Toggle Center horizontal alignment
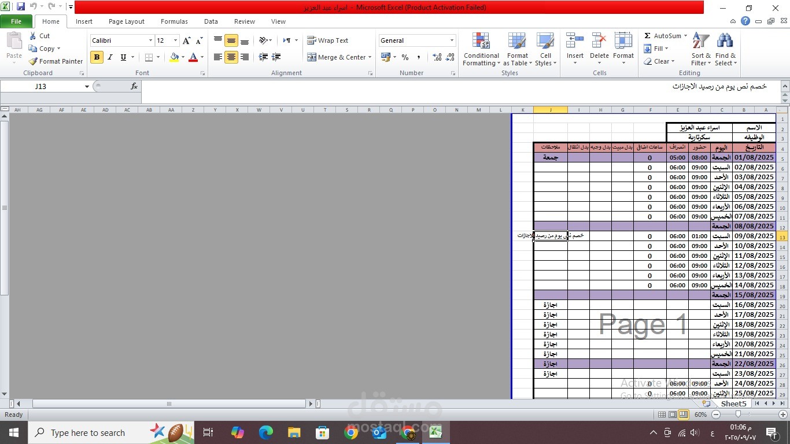The height and width of the screenshot is (444, 790). click(x=231, y=57)
